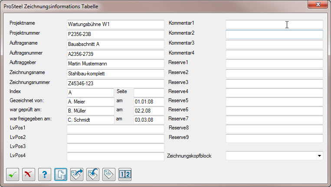Viewport: 331px width, 187px height.
Task: Click Zeichnungsnummer field Z45346-123
Action: click(115, 84)
